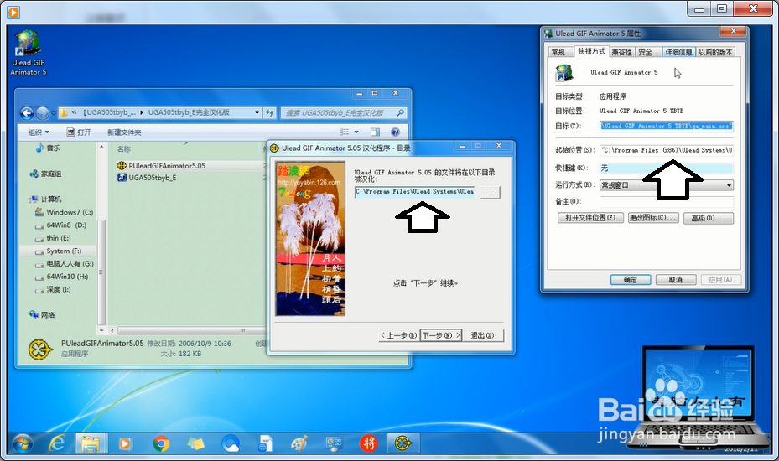This screenshot has width=779, height=461.
Task: Click the video player icon in title bar
Action: [x=13, y=12]
